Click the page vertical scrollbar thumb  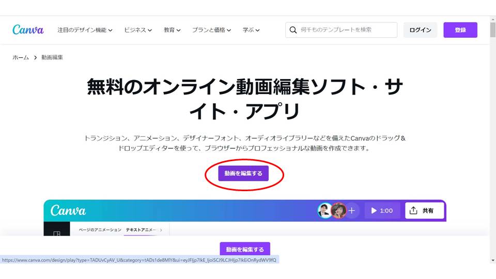click(x=493, y=30)
